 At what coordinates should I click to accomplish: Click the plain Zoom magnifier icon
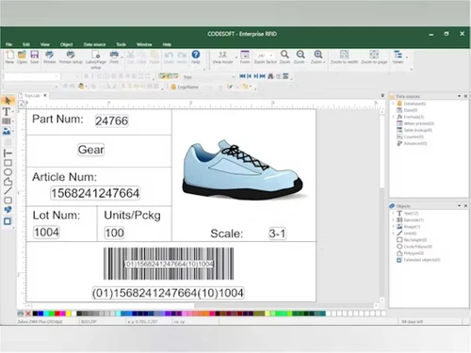tap(284, 55)
